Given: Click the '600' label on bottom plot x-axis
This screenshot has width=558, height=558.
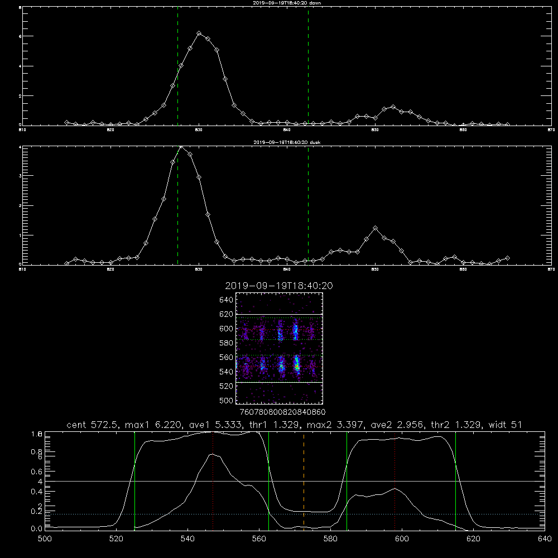Looking at the screenshot, I should point(402,539).
